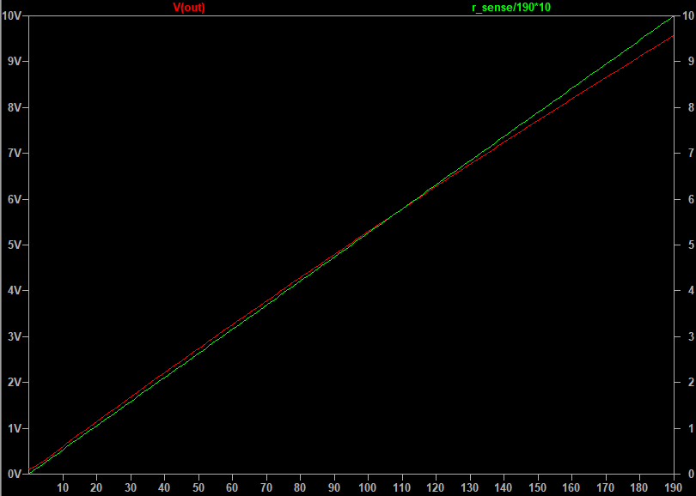Click the unitless 1 on the right-hand axis
Screen dimensions: 696x496
pos(691,428)
